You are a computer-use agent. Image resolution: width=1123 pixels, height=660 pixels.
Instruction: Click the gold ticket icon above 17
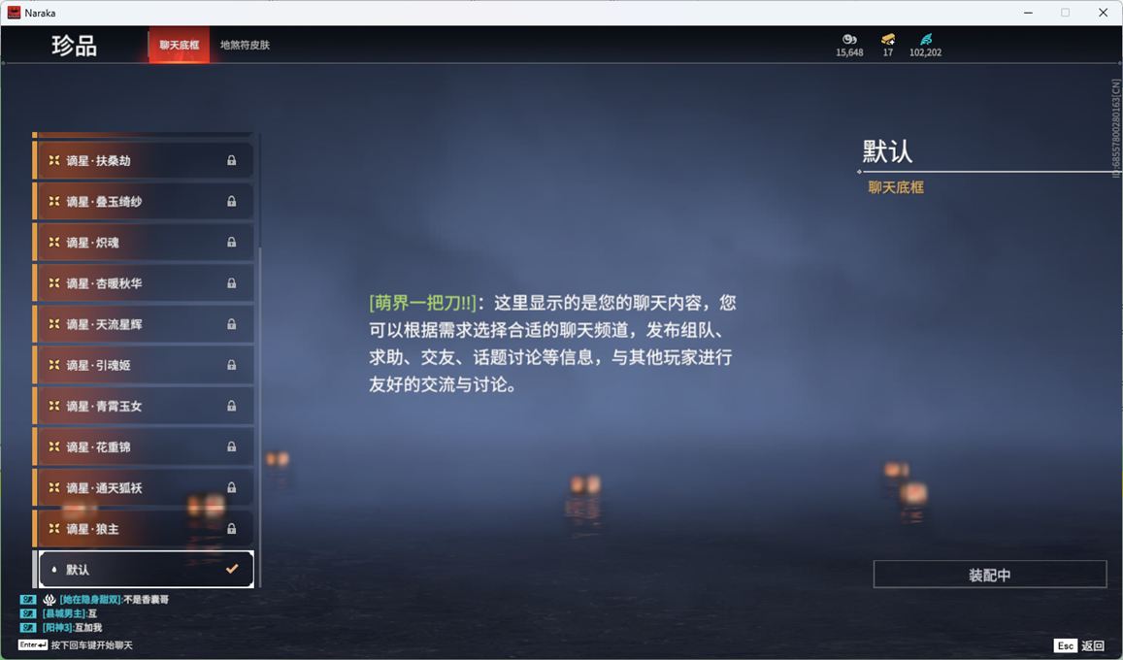tap(887, 39)
